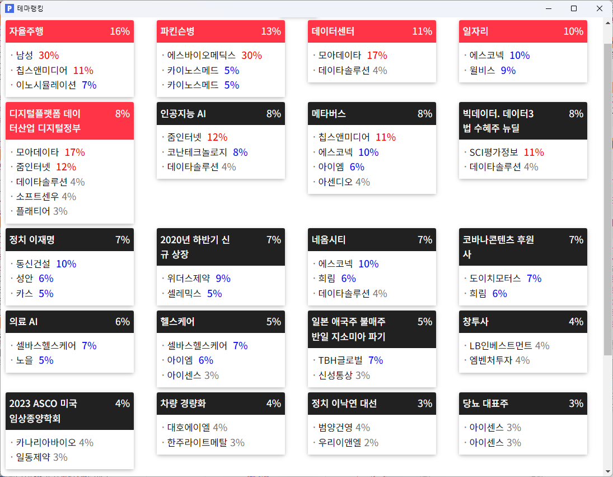
Task: Select 인공지능 AI theme header
Action: point(221,113)
